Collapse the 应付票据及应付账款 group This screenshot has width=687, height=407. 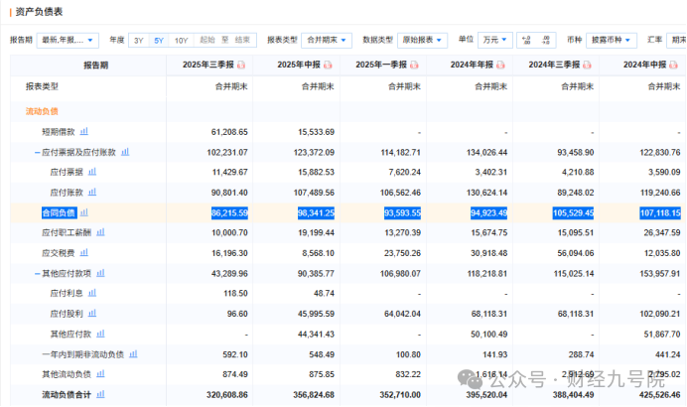(38, 153)
